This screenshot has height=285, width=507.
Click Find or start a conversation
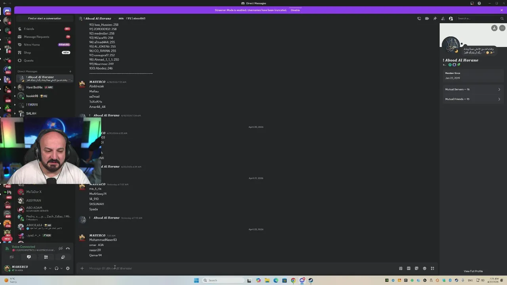click(44, 18)
